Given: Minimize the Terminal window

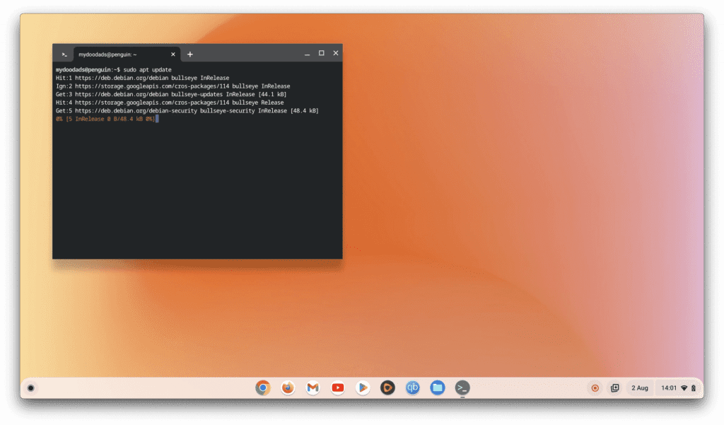Looking at the screenshot, I should [307, 54].
